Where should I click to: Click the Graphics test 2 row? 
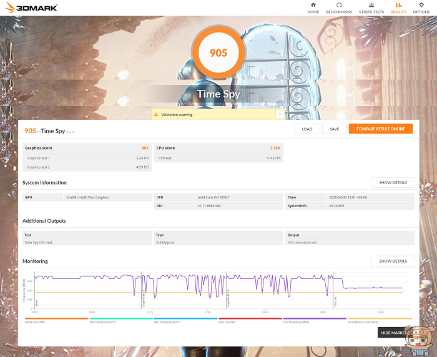tap(87, 167)
